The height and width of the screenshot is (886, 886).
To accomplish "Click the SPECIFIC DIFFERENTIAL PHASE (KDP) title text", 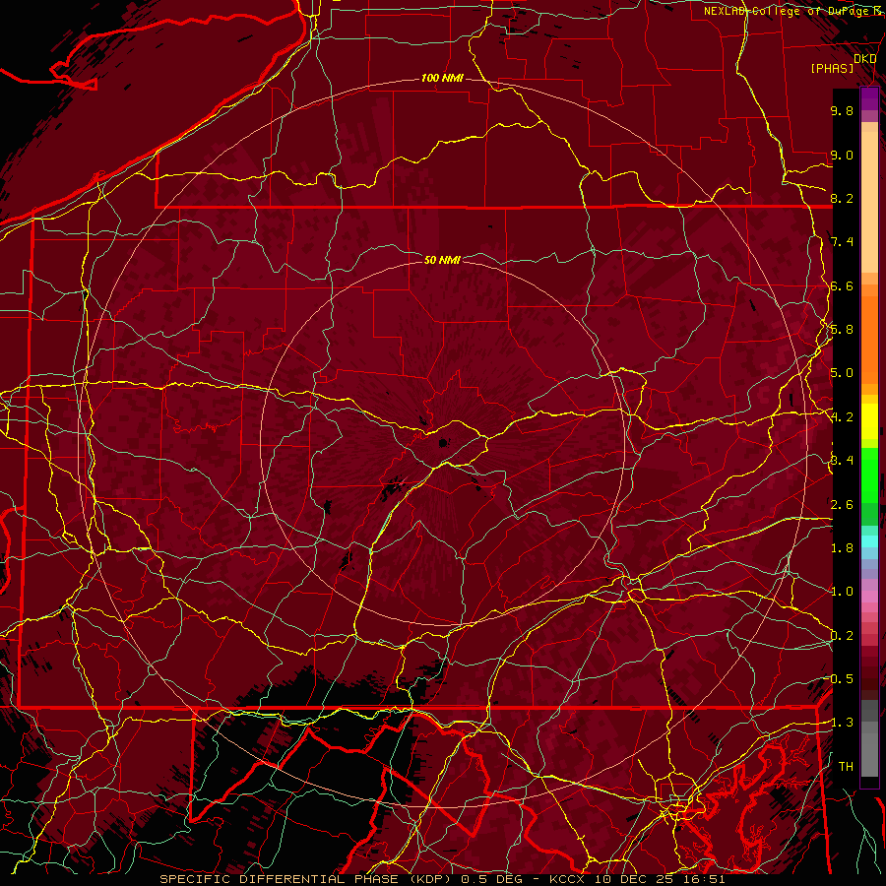I will coord(308,879).
